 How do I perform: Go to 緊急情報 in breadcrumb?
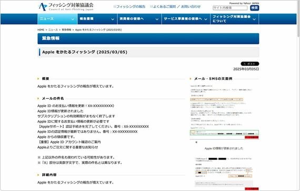66,30
